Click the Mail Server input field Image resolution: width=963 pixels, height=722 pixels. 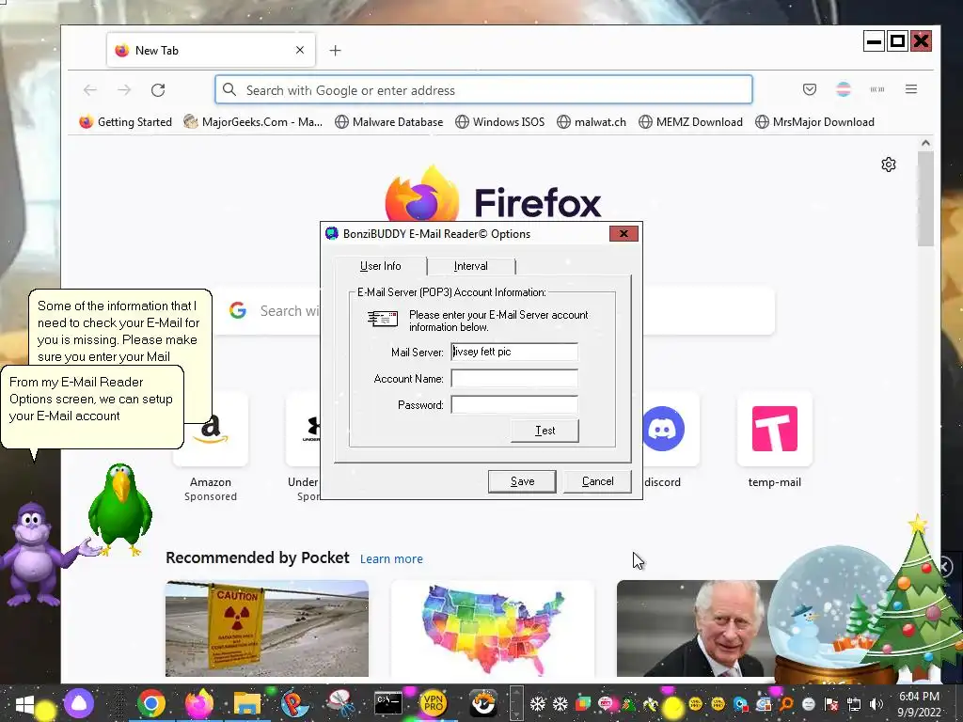point(514,352)
